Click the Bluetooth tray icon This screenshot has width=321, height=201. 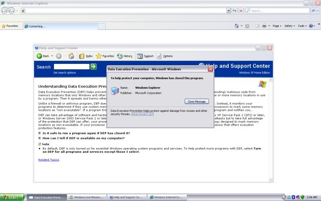(x=293, y=197)
